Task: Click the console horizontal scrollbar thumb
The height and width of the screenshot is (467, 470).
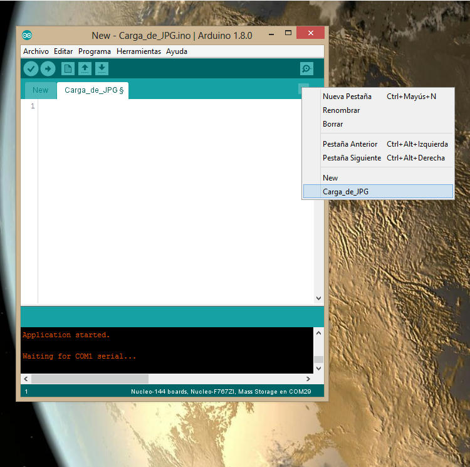Action: pos(90,379)
